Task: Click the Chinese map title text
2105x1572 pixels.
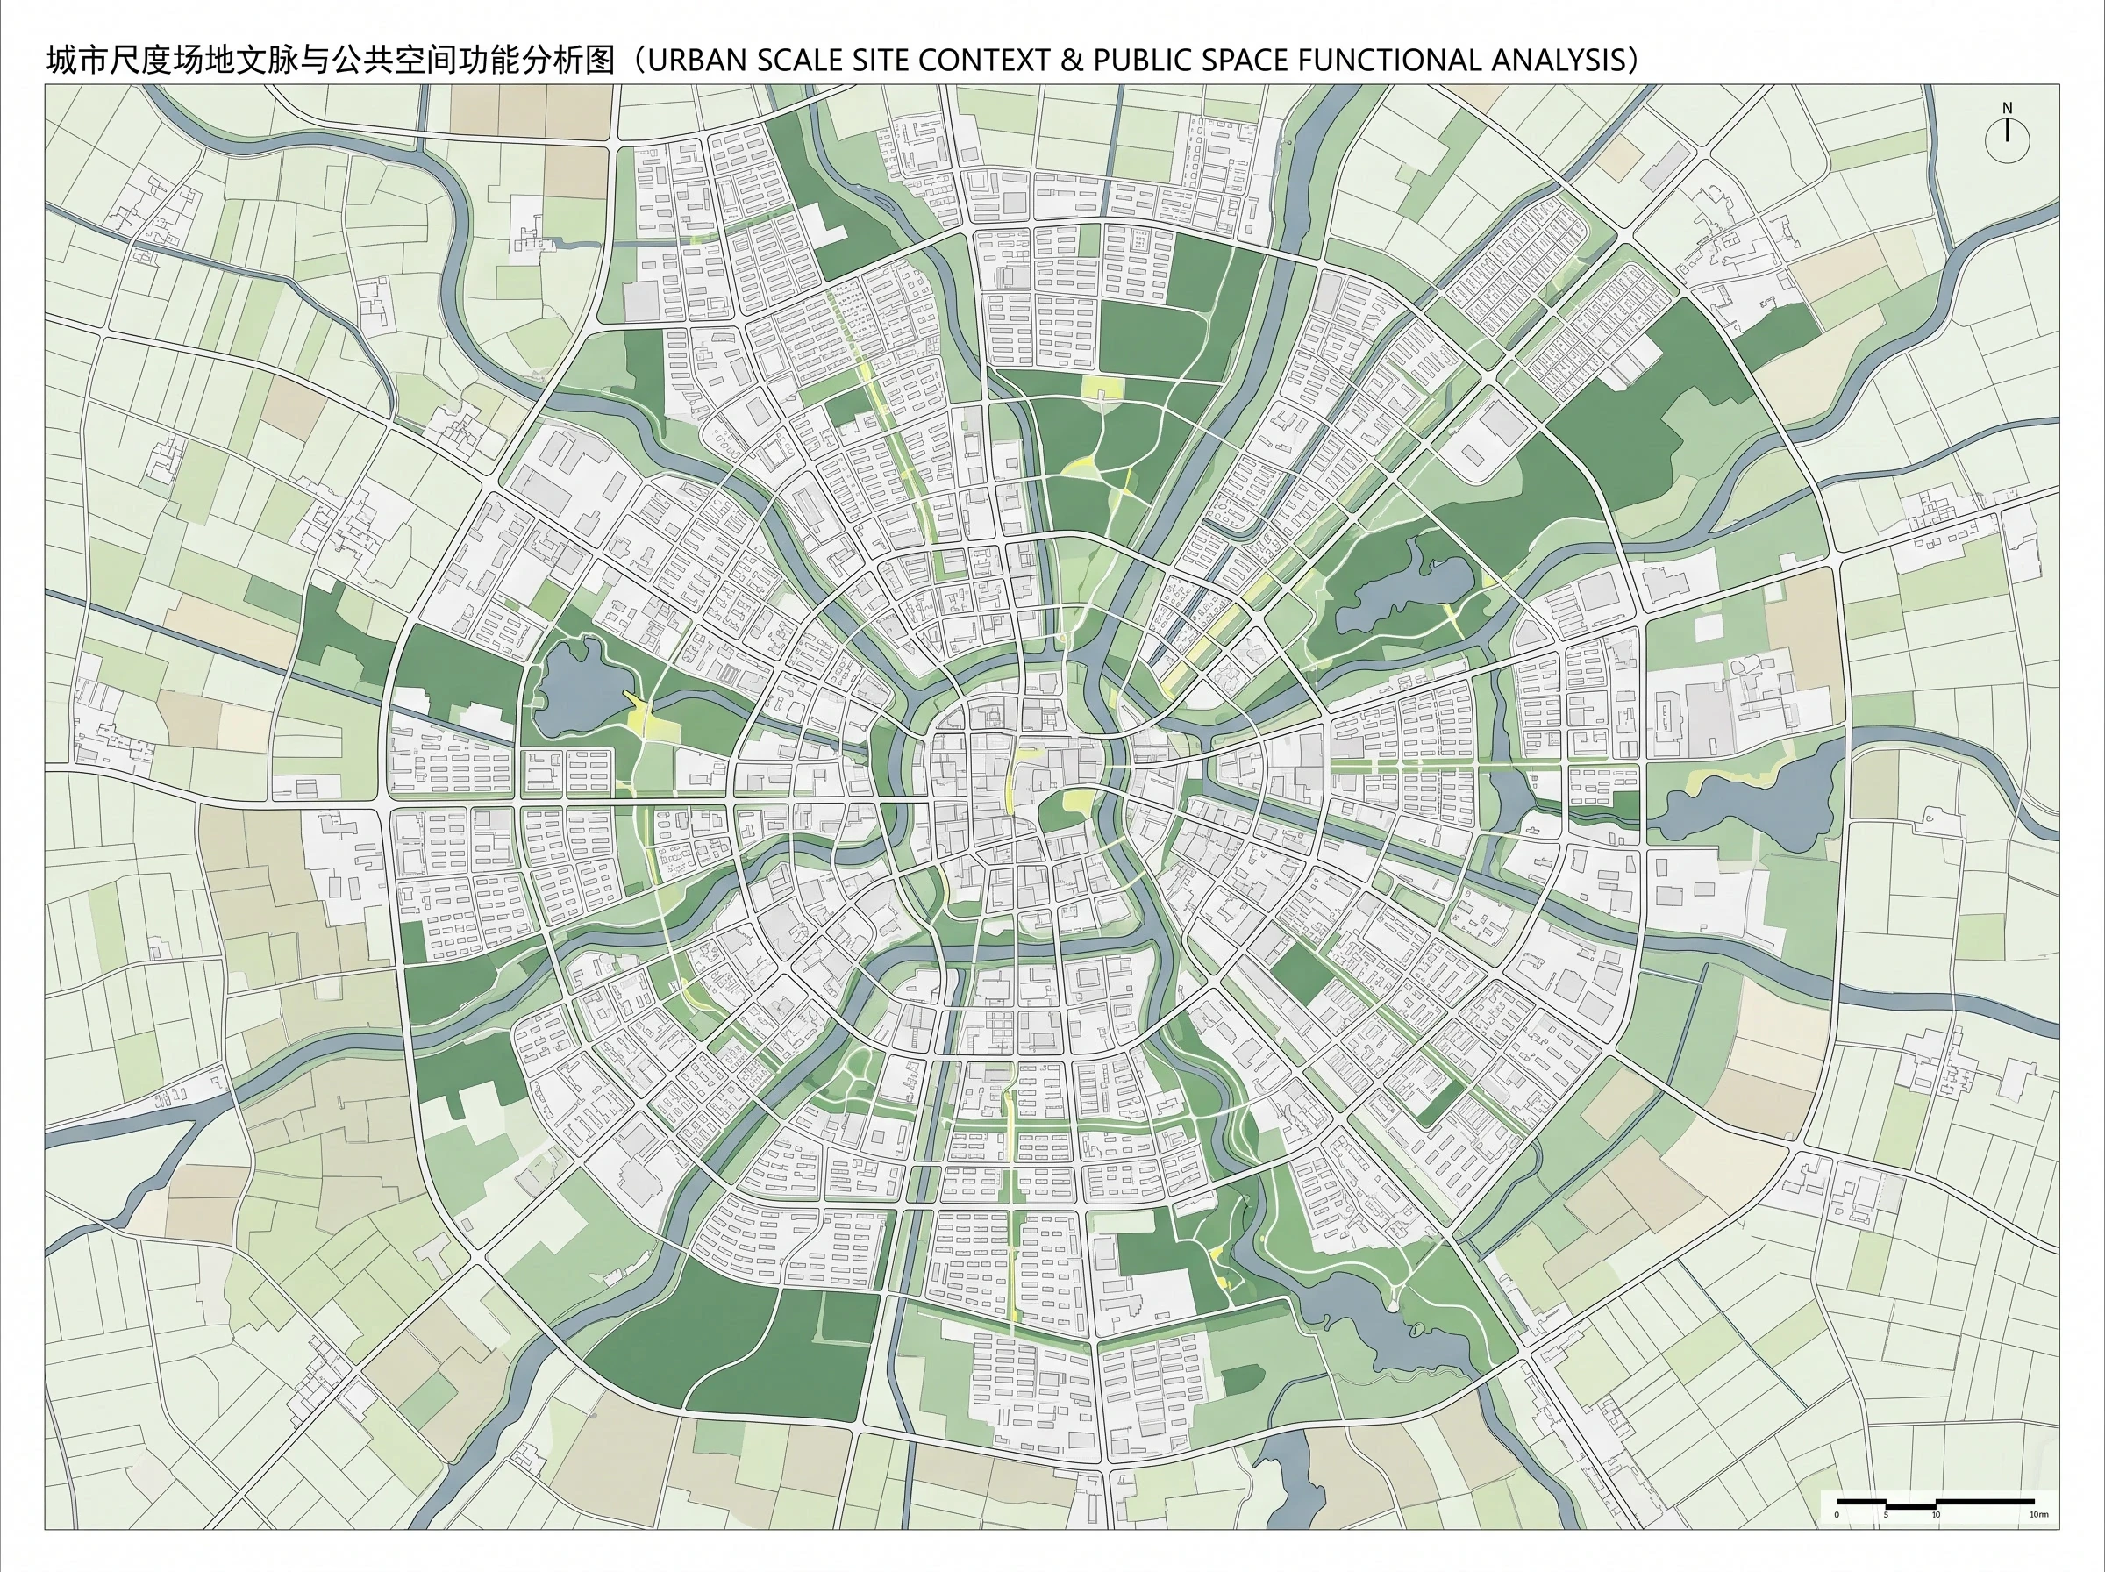Action: coord(331,60)
